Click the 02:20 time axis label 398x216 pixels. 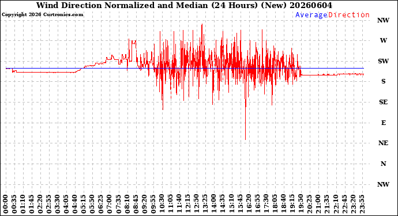coord(40,204)
